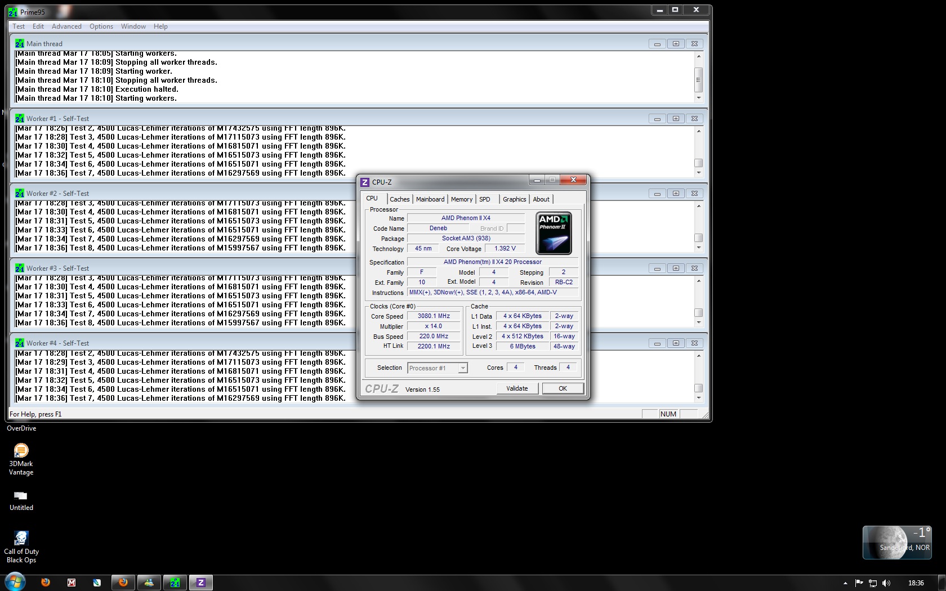Select the Call of Duty Black Ops shortcut
Image resolution: width=946 pixels, height=591 pixels.
point(21,547)
